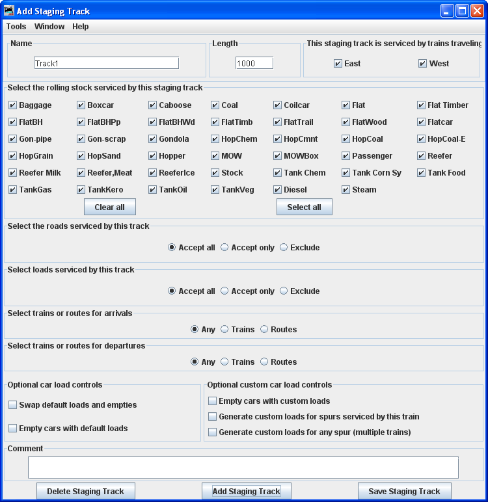
Task: Choose Routes option for departures
Action: [264, 362]
